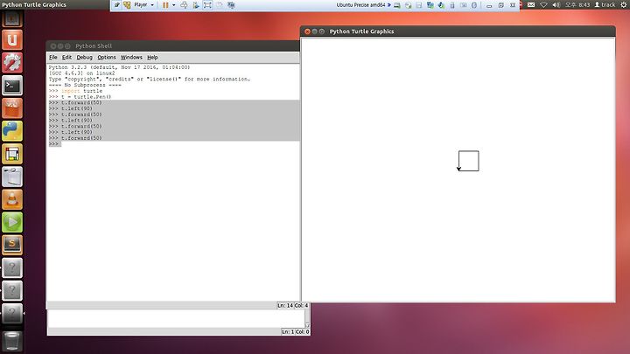Viewport: 630px width, 354px height.
Task: Open the Edit menu in Python Shell
Action: [66, 58]
